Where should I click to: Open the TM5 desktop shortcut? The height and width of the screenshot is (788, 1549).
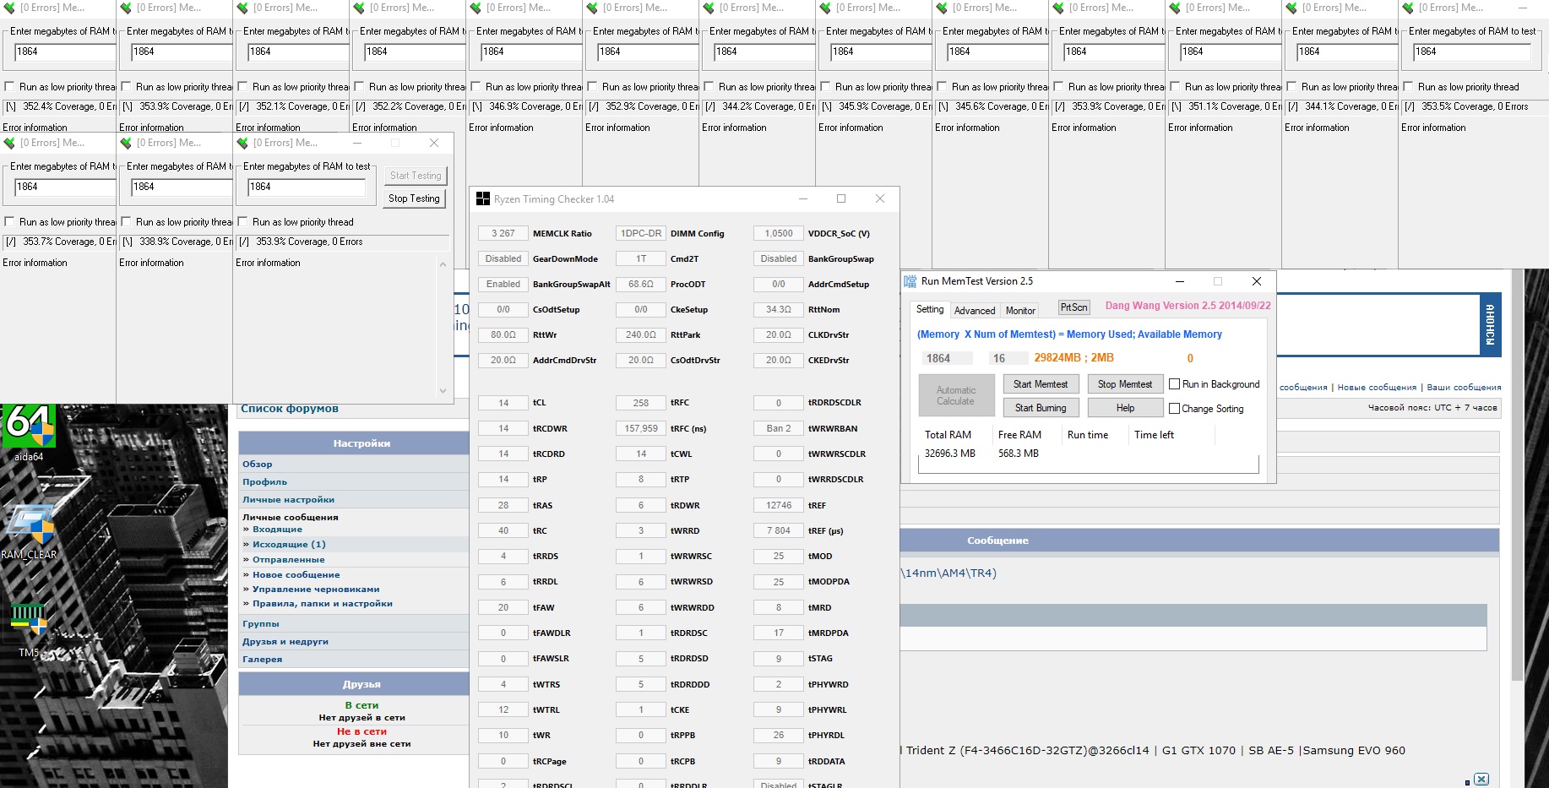click(29, 629)
